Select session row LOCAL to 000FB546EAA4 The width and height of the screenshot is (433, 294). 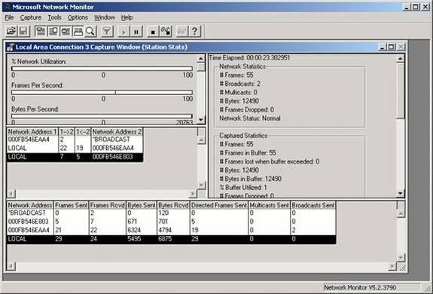tap(75, 148)
